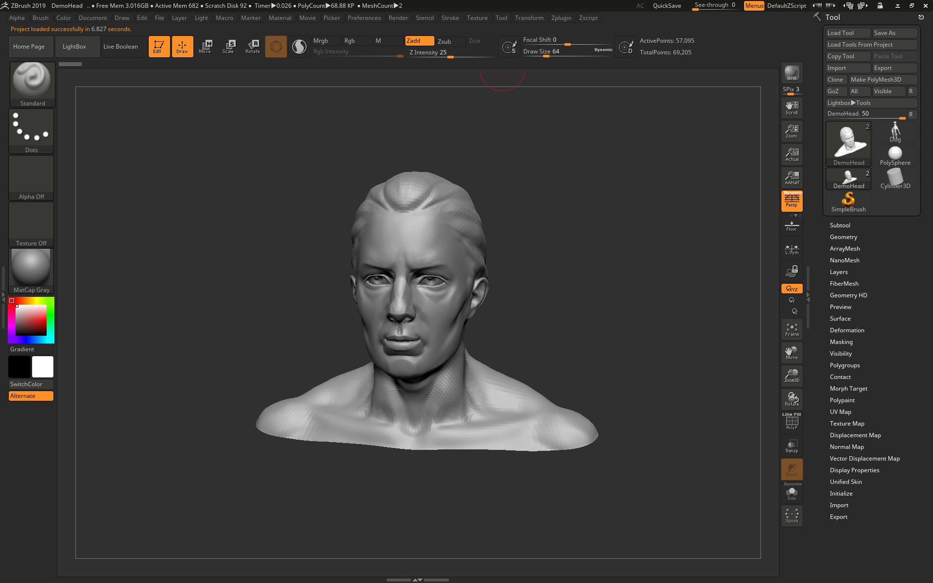
Task: Open LightBox browser button
Action: coord(74,47)
